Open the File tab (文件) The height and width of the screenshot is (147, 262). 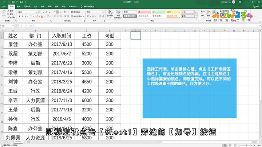[4, 7]
